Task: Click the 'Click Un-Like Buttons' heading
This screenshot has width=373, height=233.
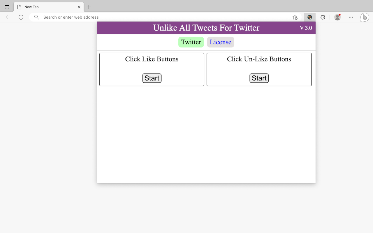Action: [x=259, y=59]
